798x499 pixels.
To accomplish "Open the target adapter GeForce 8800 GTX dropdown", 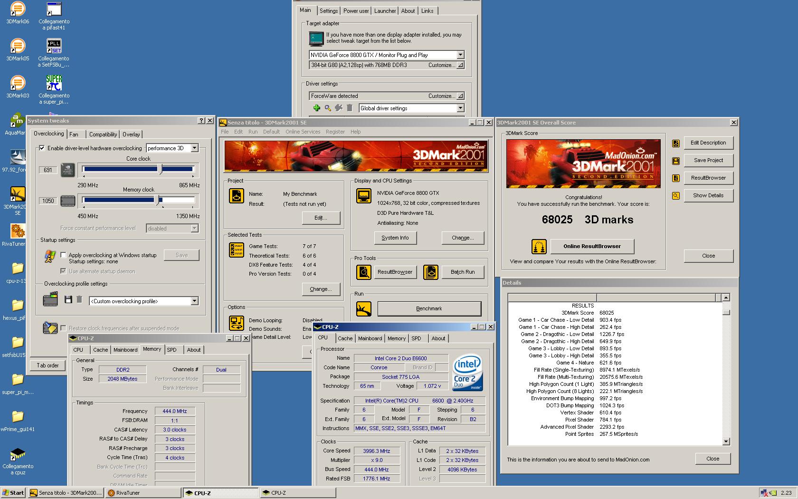I will [x=460, y=55].
